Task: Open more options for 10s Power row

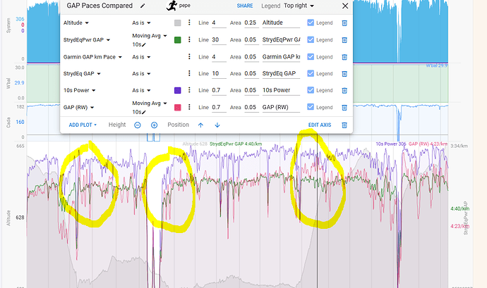Action: point(189,90)
